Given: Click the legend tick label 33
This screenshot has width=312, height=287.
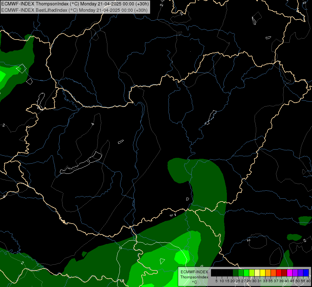Looking at the screenshot, I should click(265, 281).
